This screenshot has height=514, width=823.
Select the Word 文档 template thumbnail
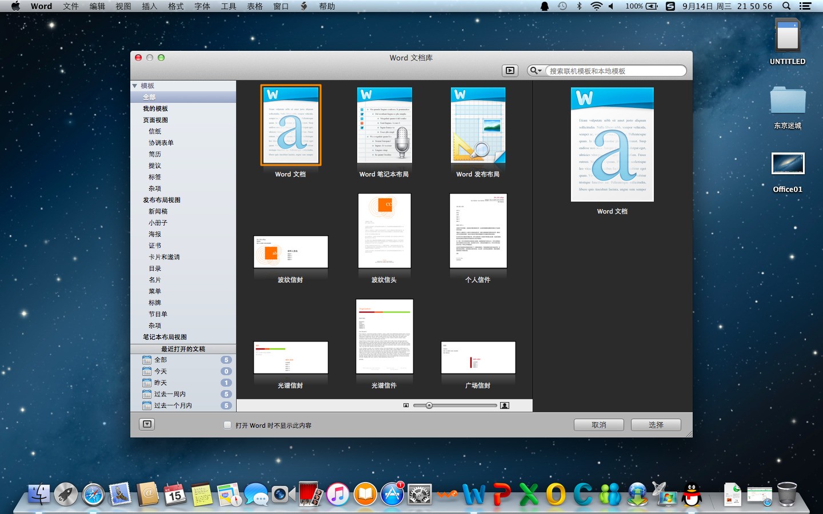click(291, 125)
